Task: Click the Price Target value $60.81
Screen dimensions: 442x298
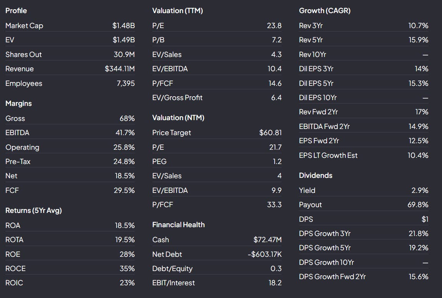Action: pos(270,132)
